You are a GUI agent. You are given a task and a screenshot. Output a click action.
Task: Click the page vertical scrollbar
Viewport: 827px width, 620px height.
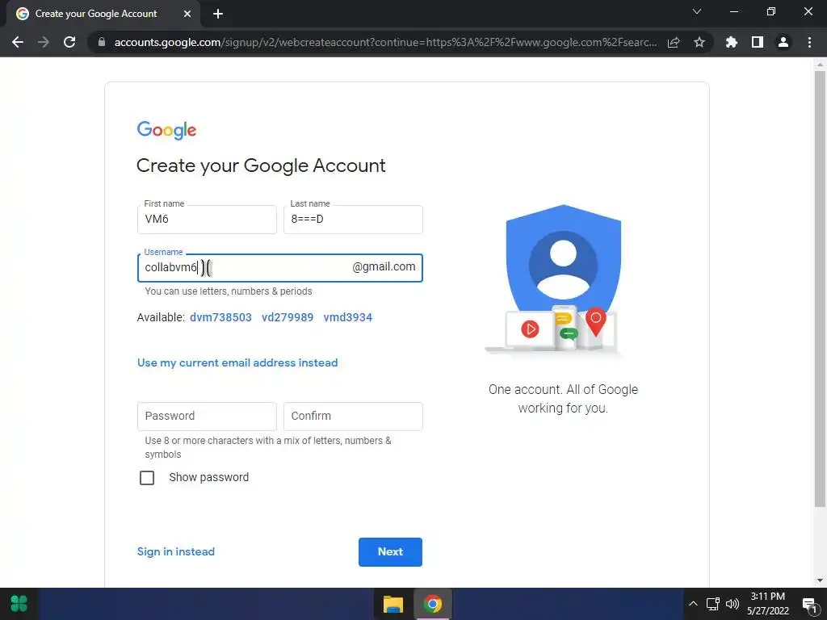820,289
